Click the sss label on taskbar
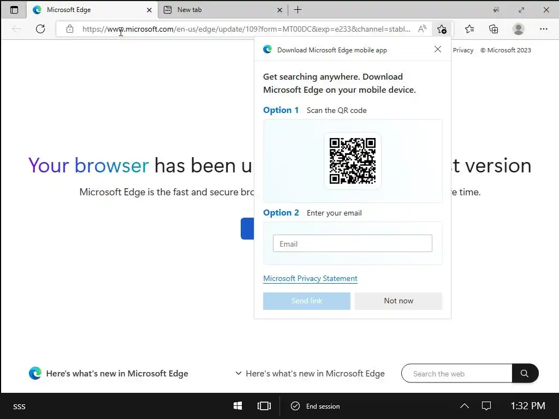559x419 pixels. tap(19, 406)
